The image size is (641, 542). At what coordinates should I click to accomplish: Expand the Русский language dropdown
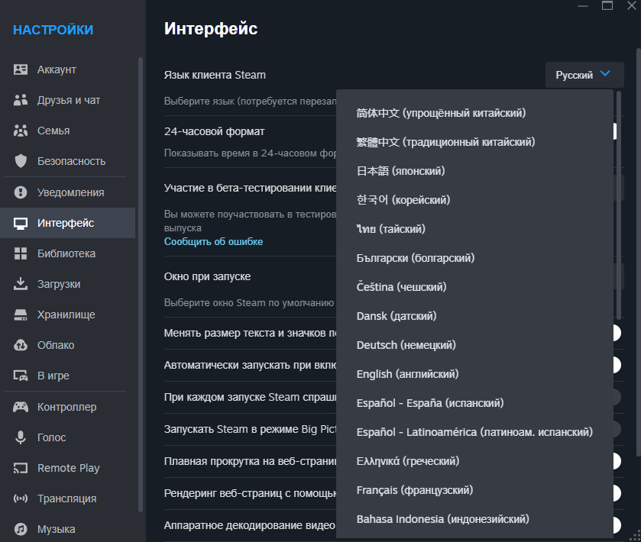pyautogui.click(x=584, y=75)
